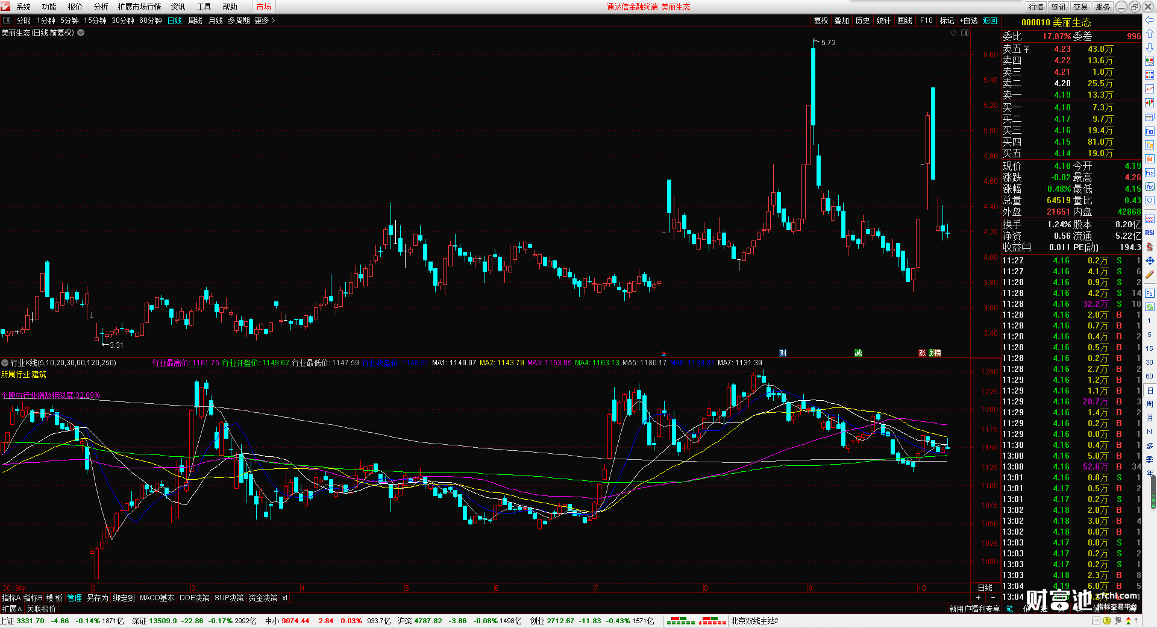Open the 复权 adjustment dropdown
The height and width of the screenshot is (628, 1157).
click(821, 20)
